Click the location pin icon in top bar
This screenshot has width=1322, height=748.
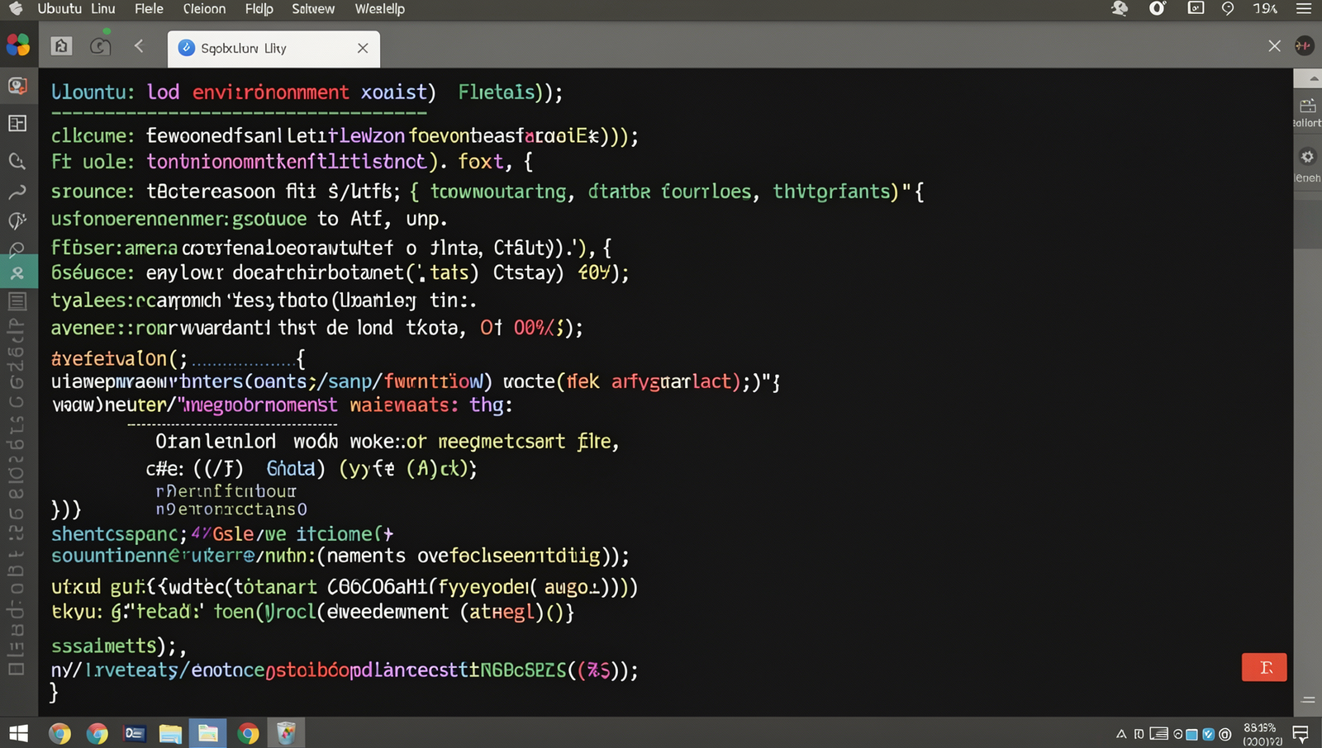click(1228, 8)
